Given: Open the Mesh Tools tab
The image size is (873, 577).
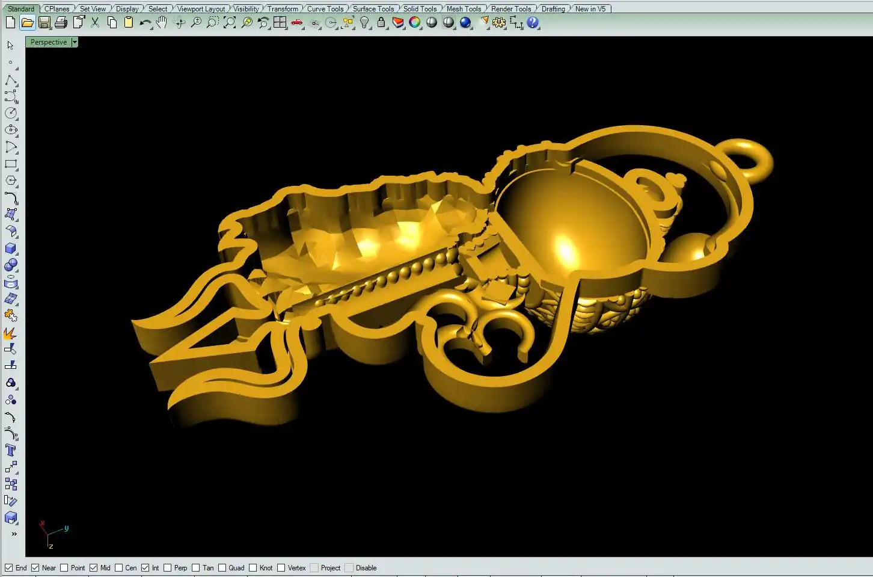Looking at the screenshot, I should point(464,9).
